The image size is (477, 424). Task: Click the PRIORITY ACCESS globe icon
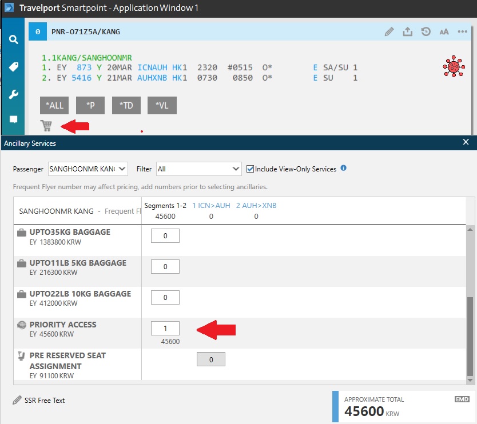(x=22, y=325)
